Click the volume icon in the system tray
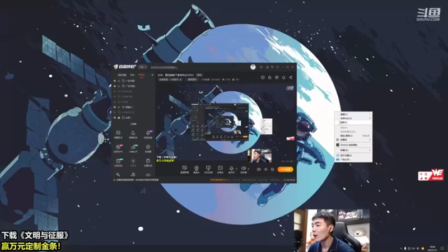The width and height of the screenshot is (448, 252). coord(413,249)
